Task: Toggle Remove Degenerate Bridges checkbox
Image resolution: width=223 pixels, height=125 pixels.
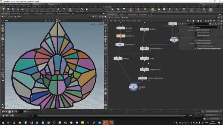Action: pos(196,46)
